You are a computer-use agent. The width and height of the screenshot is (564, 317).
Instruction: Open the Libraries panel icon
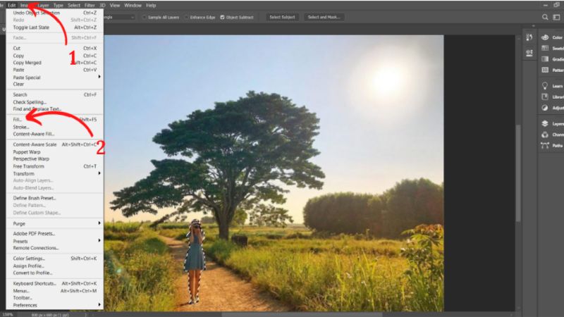point(545,97)
